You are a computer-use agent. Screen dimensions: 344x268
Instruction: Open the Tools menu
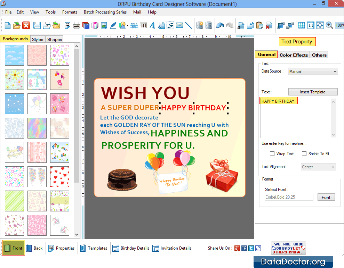(x=50, y=12)
